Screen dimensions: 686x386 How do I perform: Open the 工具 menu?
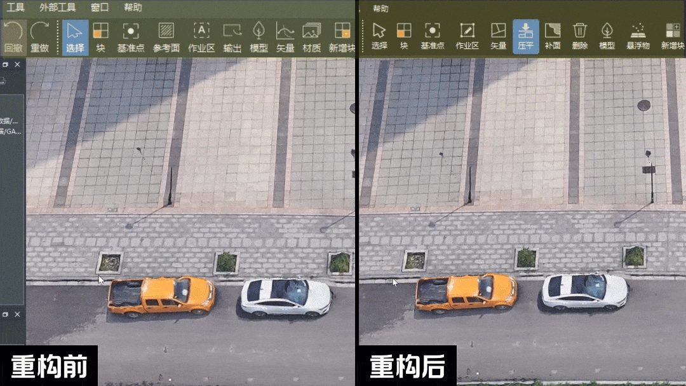point(15,8)
